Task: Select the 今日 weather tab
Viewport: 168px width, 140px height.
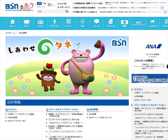Action: (39, 3)
